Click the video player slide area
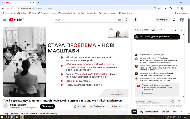This screenshot has height=119, width=190. point(66,62)
